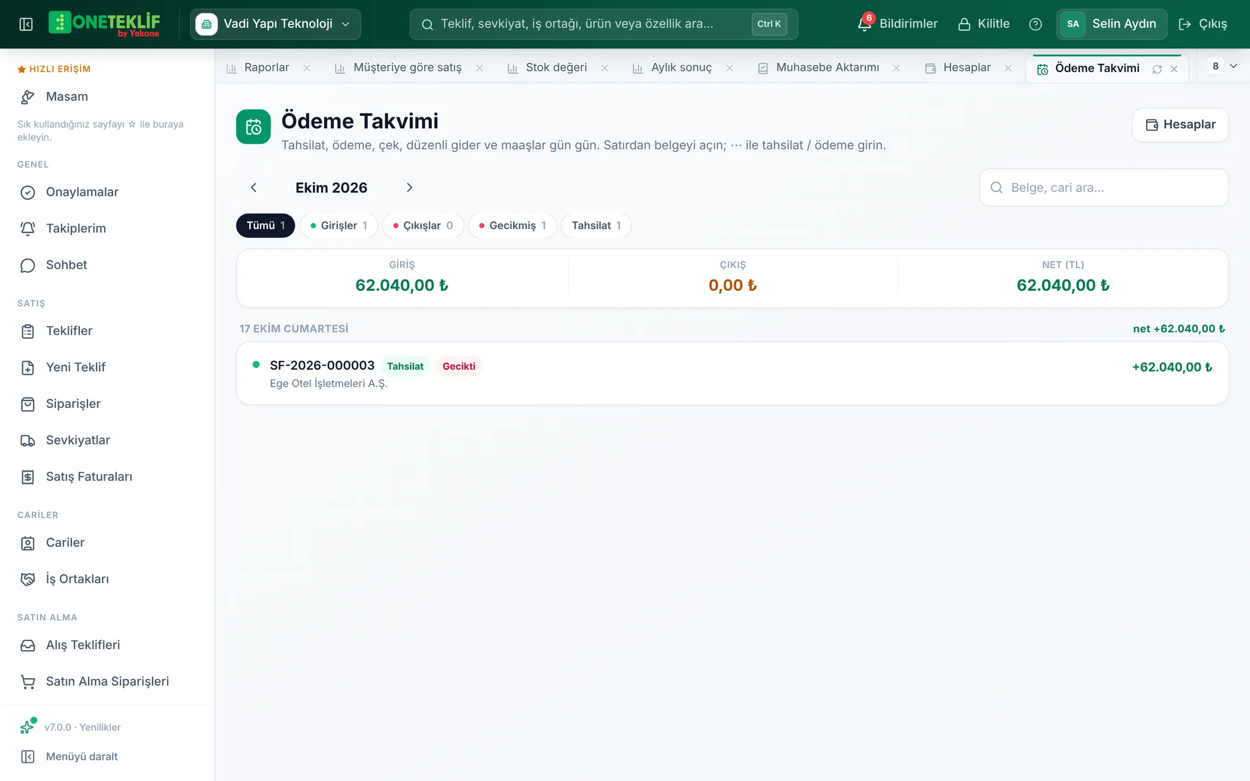Collapse the sidebar via top-left panel icon

coord(26,24)
